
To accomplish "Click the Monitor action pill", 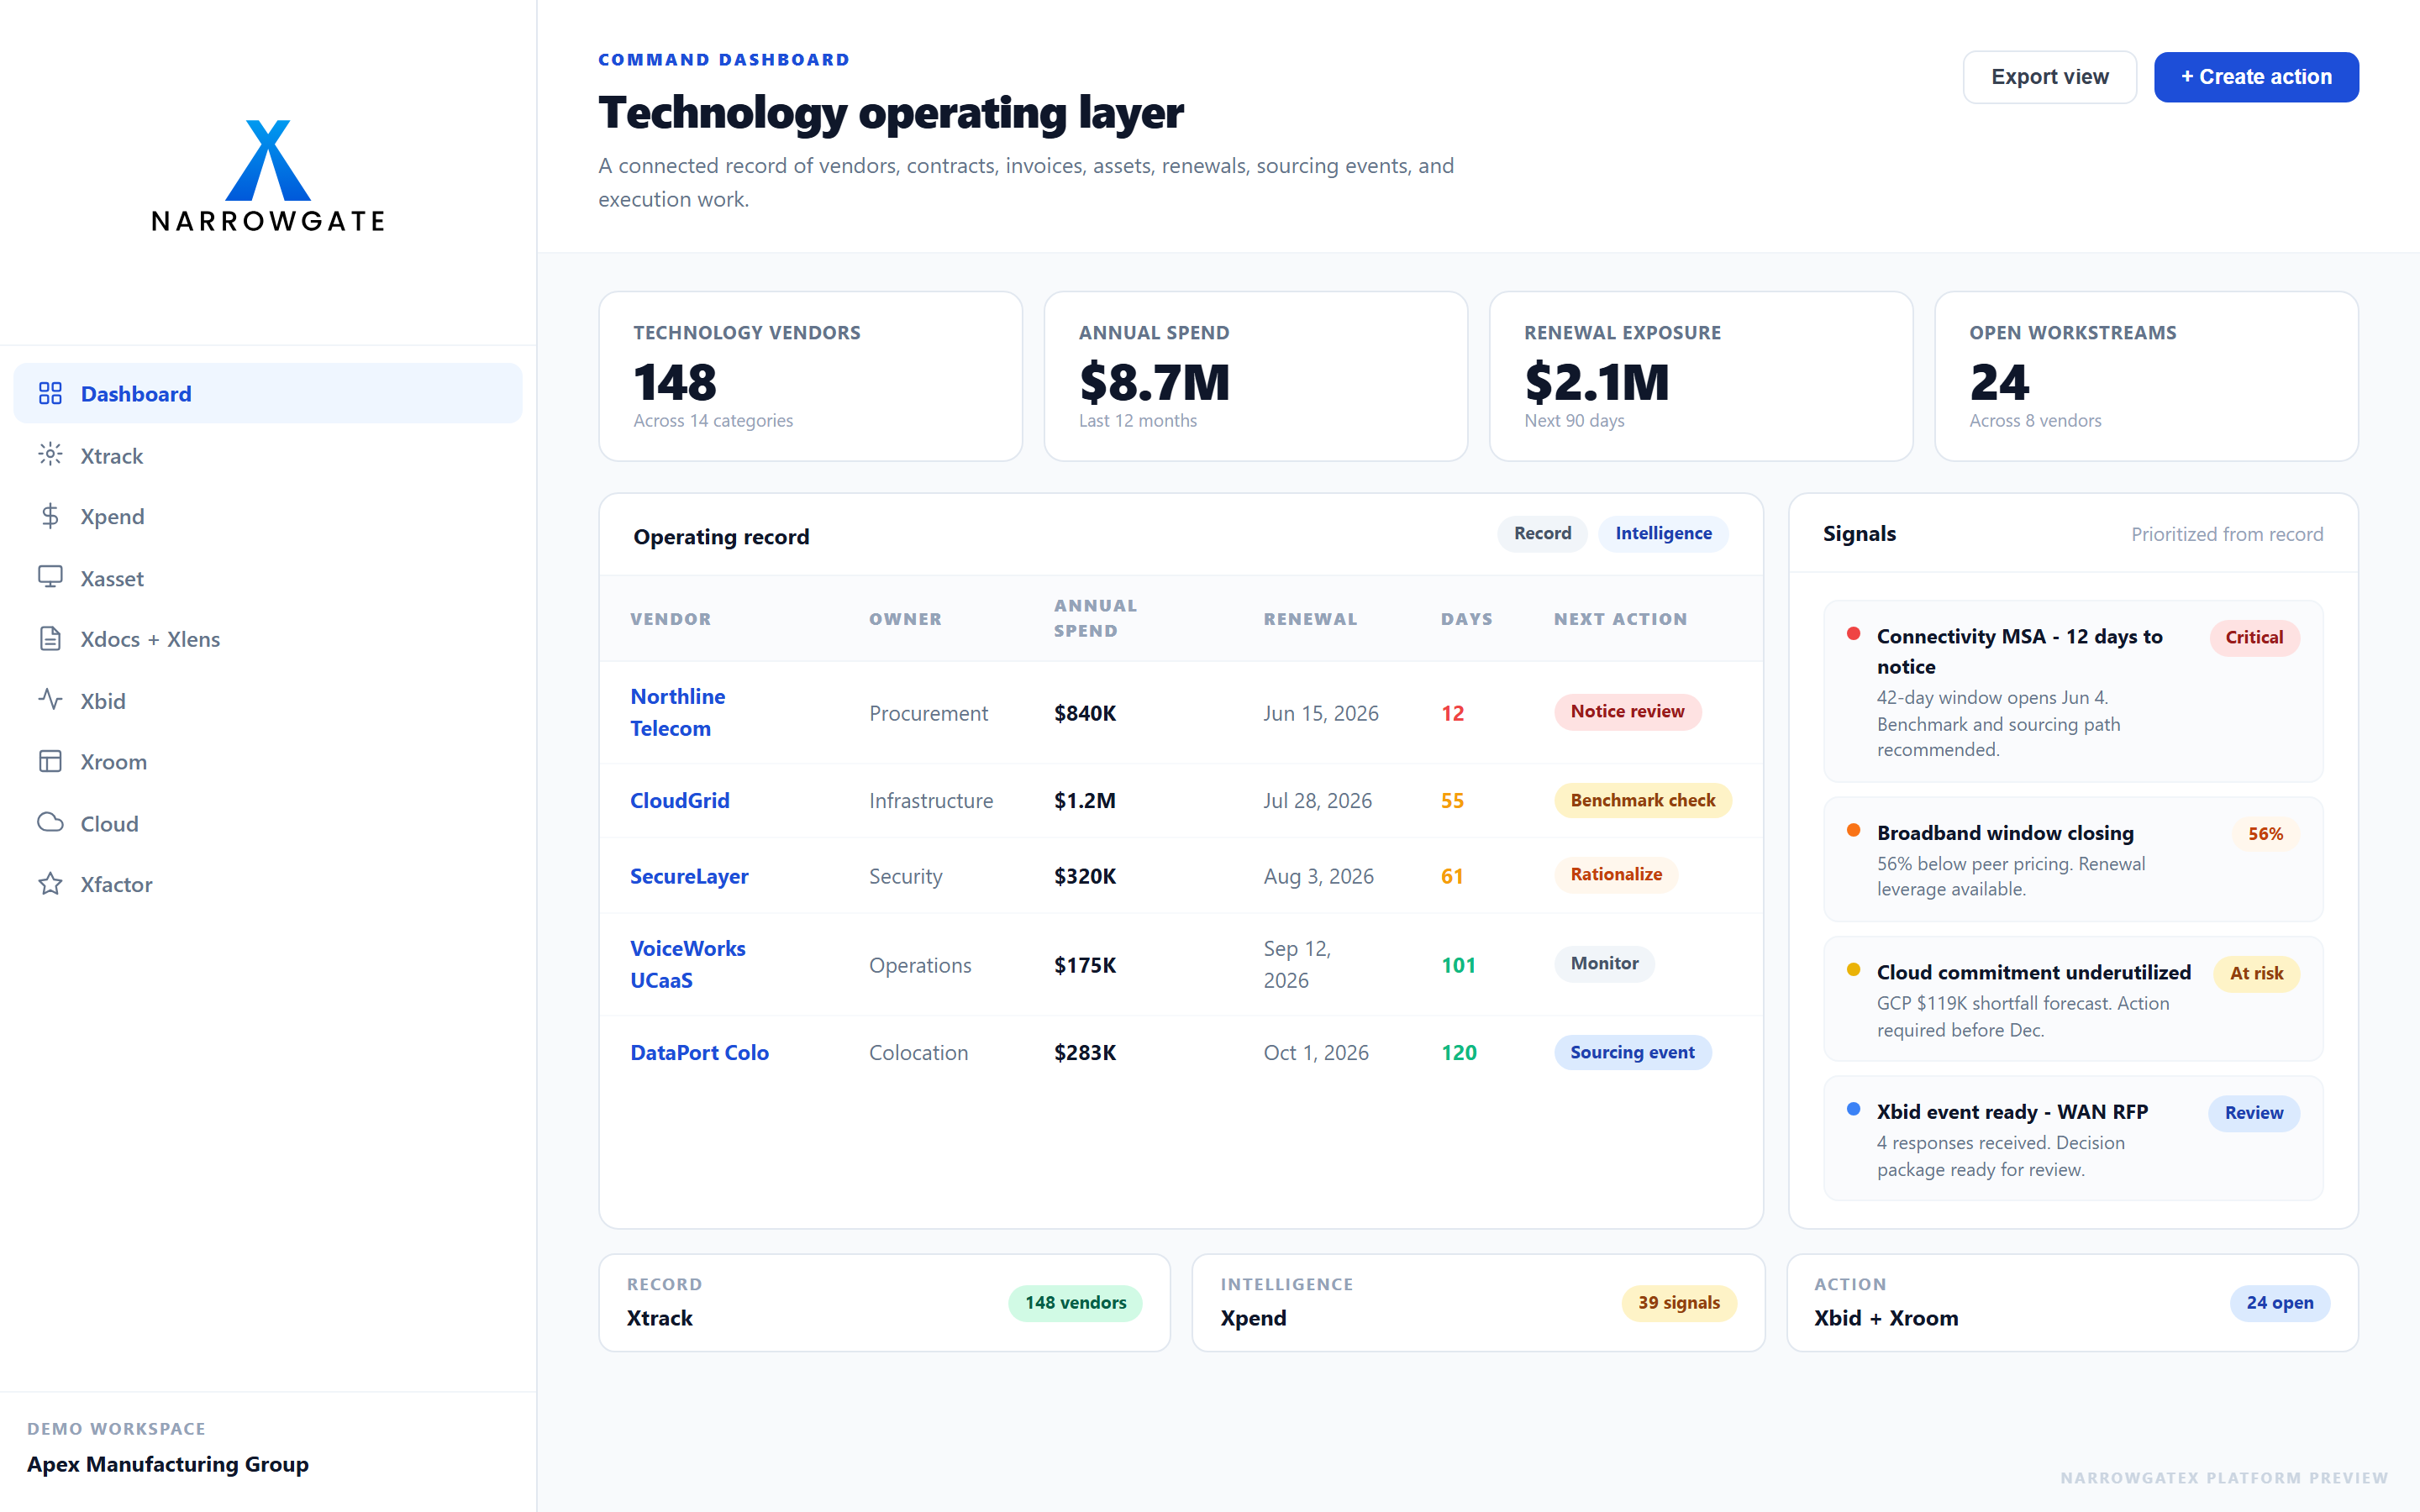I will pos(1604,963).
